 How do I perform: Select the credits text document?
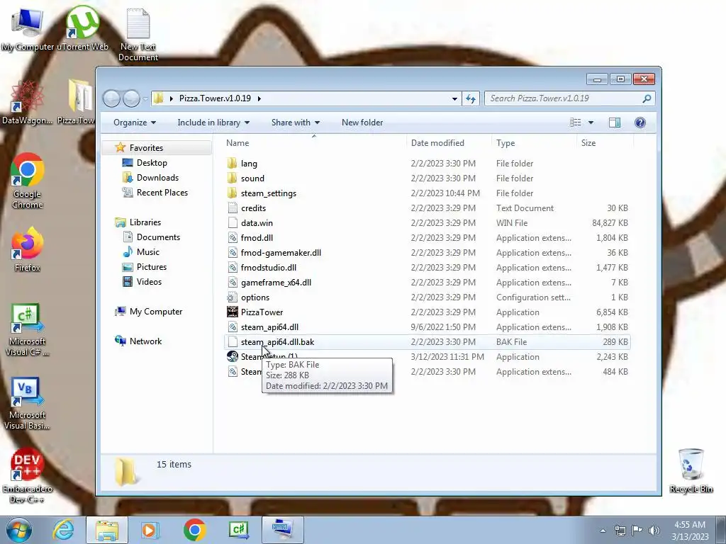coord(253,208)
